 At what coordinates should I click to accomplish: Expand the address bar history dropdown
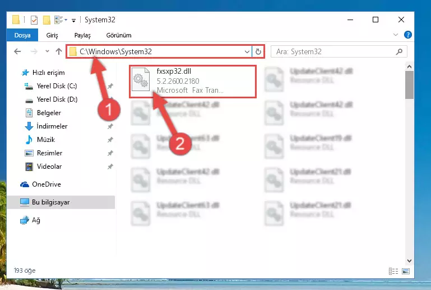tap(247, 51)
